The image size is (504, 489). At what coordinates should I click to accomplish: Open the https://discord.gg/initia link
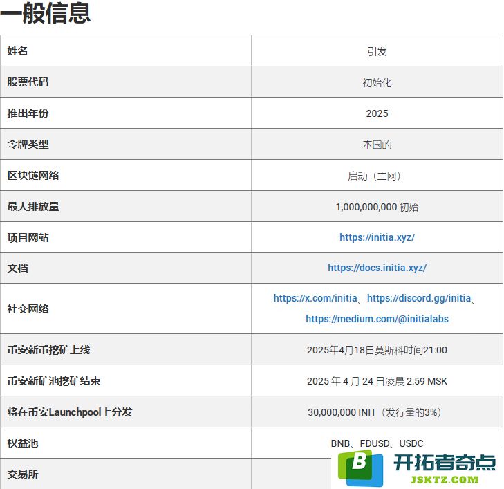(419, 298)
